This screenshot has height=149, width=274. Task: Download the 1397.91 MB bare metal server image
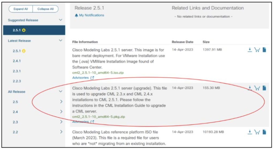click(x=250, y=50)
